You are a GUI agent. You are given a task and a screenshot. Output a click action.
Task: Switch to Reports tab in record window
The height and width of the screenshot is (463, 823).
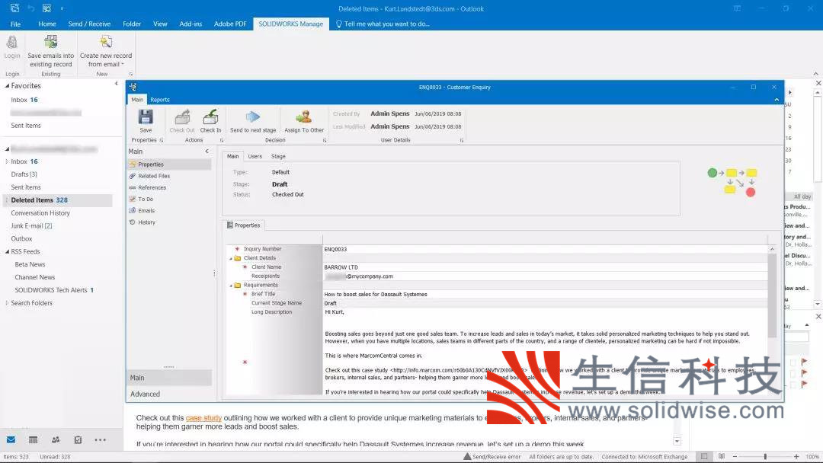(159, 100)
